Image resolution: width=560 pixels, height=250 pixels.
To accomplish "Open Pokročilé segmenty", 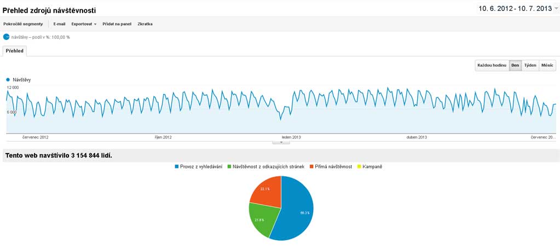I will 23,24.
